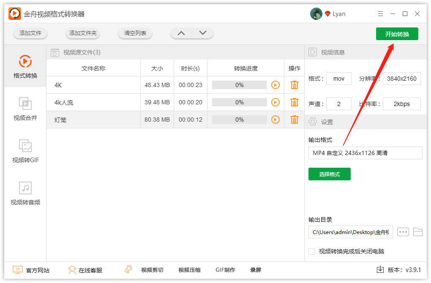
Task: Open the 视频压缩 tool link
Action: pos(189,270)
